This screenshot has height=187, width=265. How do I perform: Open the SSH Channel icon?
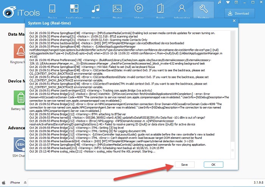[x=19, y=145]
